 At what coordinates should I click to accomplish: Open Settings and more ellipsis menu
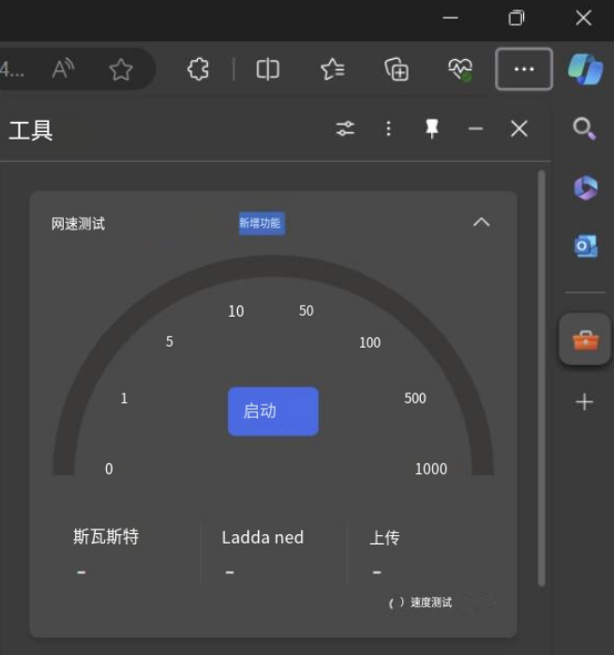coord(524,69)
